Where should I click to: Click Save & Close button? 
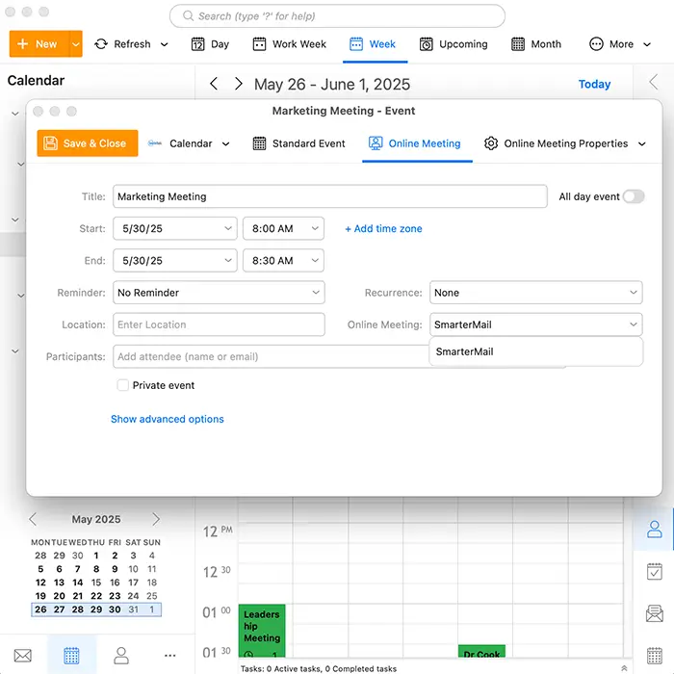tap(87, 143)
